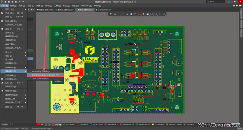Screen dimensions: 243x130
Task: Click the align objects tool icon
Action: point(127,14)
